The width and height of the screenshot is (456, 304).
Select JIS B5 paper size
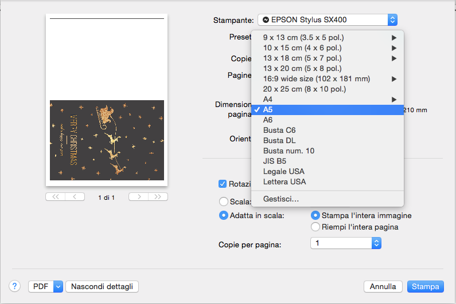328,161
